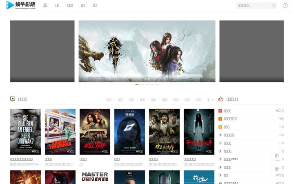Screen dimensions: 294x184
Task: Click the share icon floating button
Action: [276, 155]
